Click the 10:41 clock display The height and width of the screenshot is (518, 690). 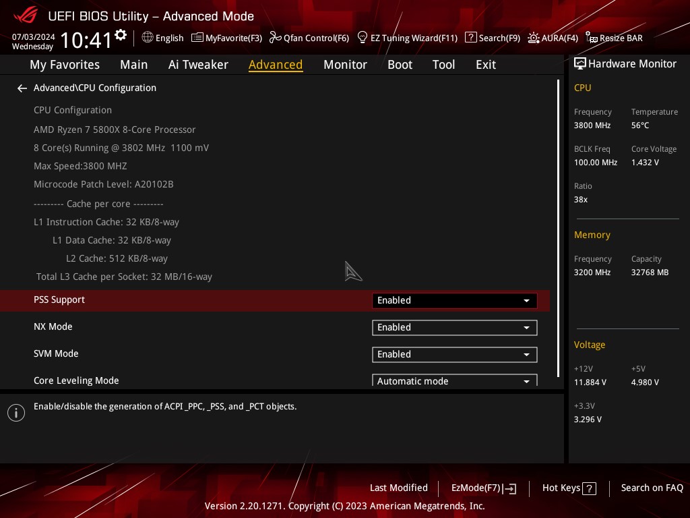click(x=86, y=40)
